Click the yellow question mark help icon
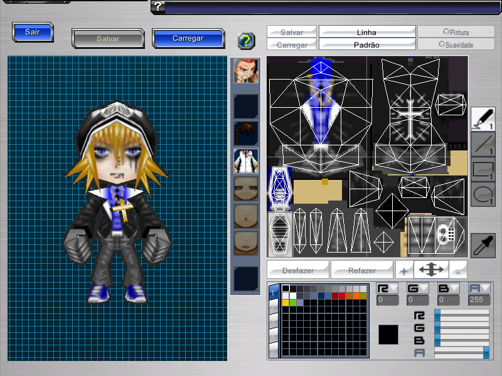This screenshot has height=376, width=502. coord(246,41)
